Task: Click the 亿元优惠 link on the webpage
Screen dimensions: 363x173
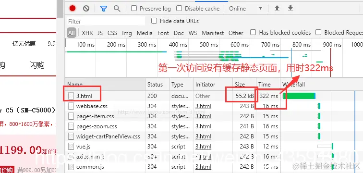Action: pyautogui.click(x=24, y=44)
